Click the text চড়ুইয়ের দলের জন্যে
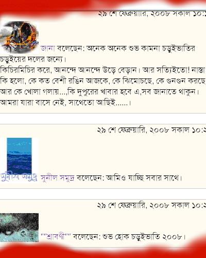 pos(33,59)
